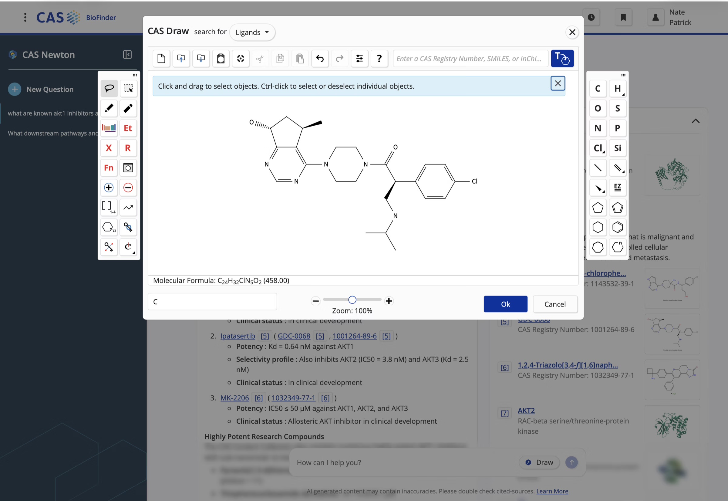Select the single bond tool
This screenshot has height=501, width=728.
coord(598,168)
